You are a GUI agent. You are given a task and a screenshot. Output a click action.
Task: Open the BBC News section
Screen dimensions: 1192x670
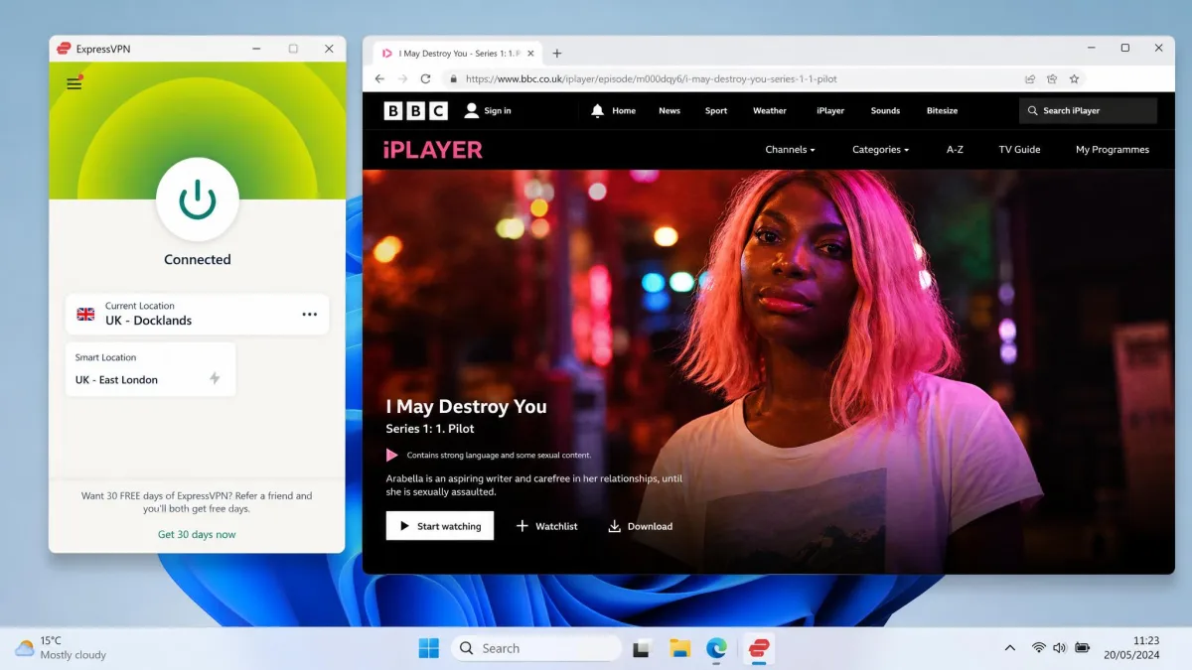pos(670,110)
